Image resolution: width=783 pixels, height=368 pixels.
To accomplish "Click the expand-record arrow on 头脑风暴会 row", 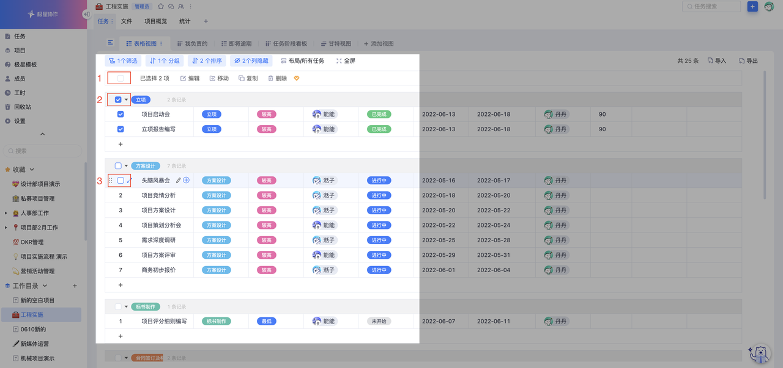I will 129,181.
